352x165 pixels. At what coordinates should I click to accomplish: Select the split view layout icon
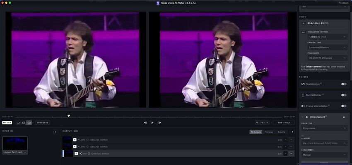click(24, 123)
